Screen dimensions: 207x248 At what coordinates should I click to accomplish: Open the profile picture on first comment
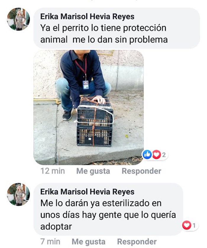click(x=18, y=19)
